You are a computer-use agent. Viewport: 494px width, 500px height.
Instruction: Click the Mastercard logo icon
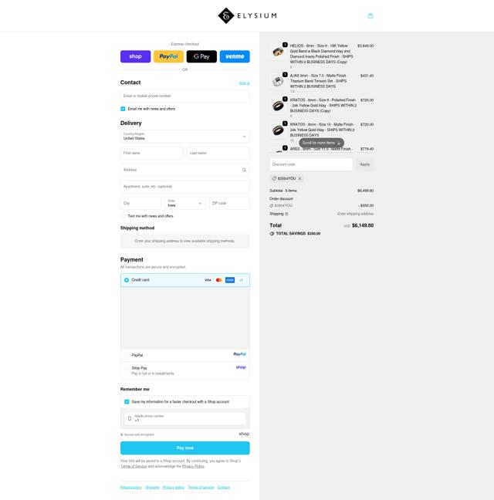218,280
